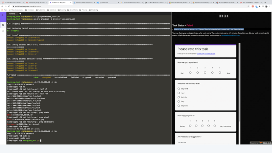
Task: Open the CheatSheets bookmarks folder
Action: [x=73, y=10]
